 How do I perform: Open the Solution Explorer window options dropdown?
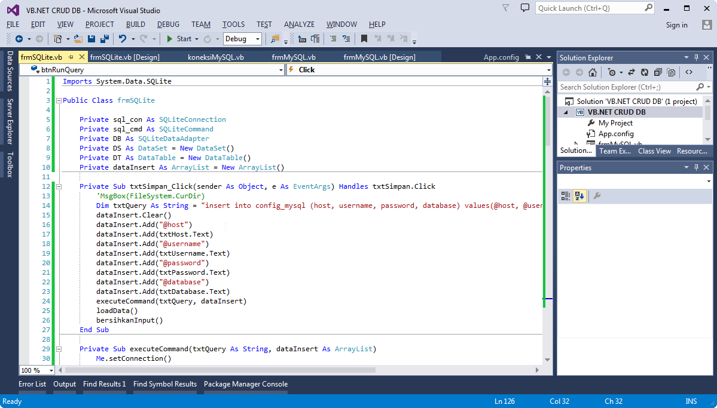point(687,57)
